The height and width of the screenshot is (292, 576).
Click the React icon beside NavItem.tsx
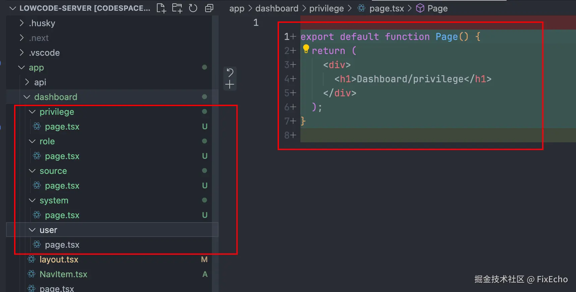pos(32,274)
